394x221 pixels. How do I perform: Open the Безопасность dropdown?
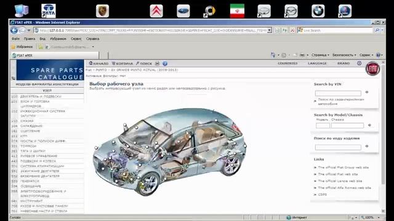[x=344, y=55]
